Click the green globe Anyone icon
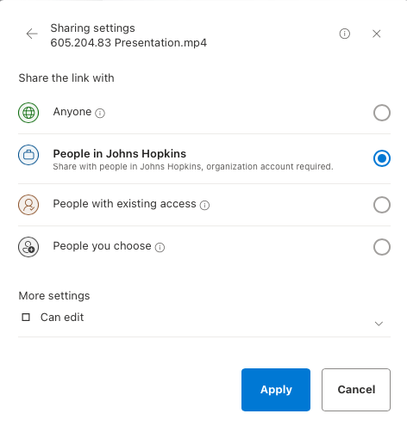This screenshot has height=426, width=407. pos(28,113)
